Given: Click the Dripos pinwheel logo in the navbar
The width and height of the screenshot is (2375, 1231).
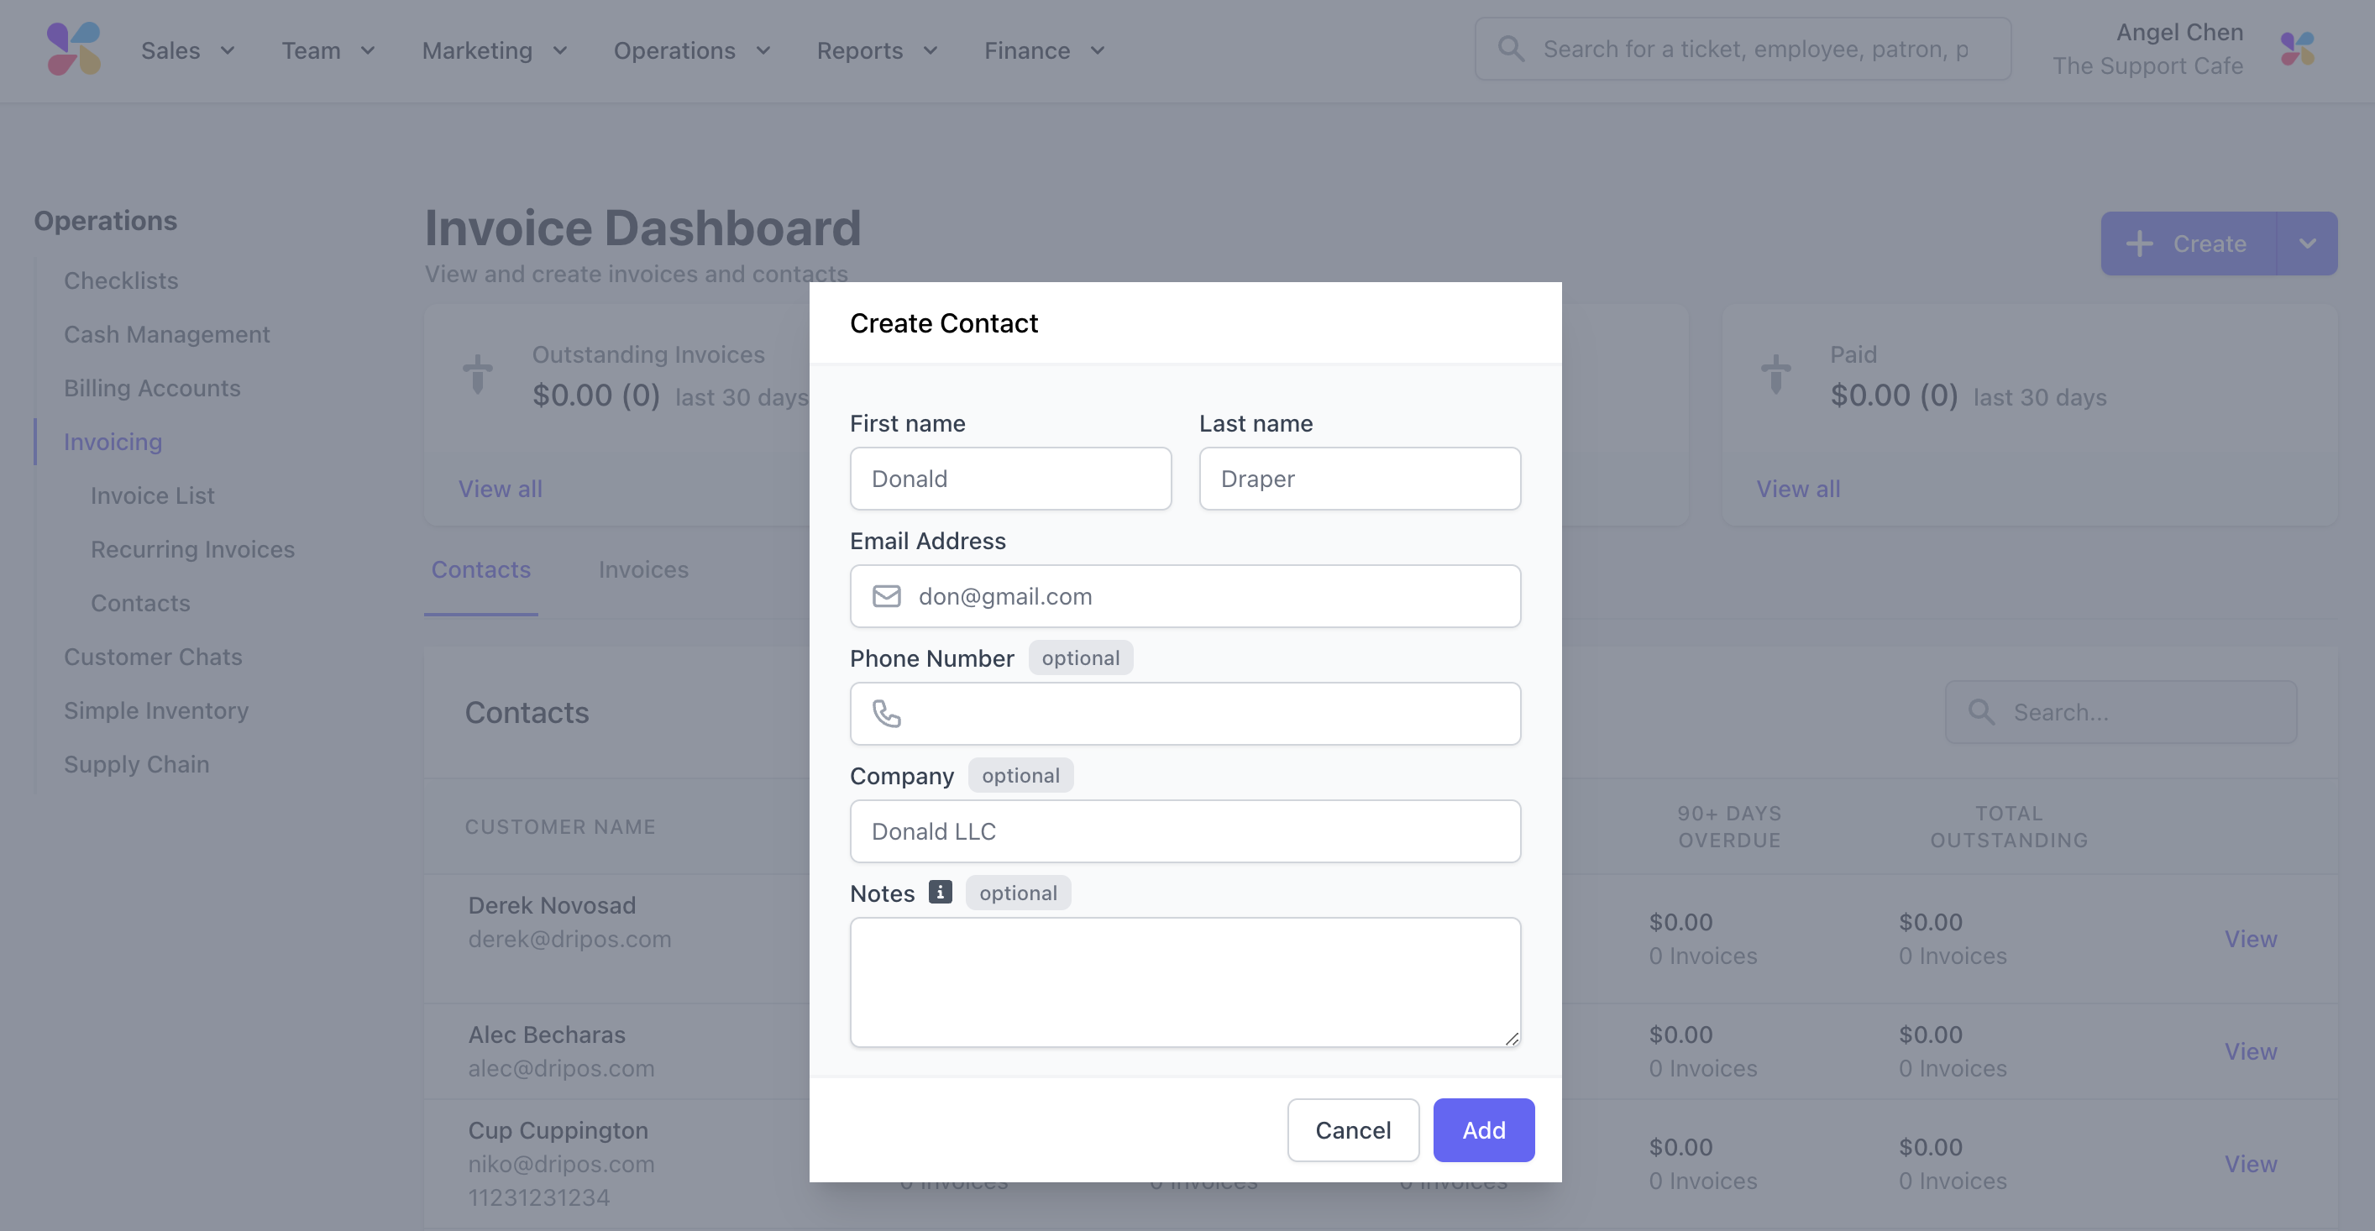Looking at the screenshot, I should point(74,49).
